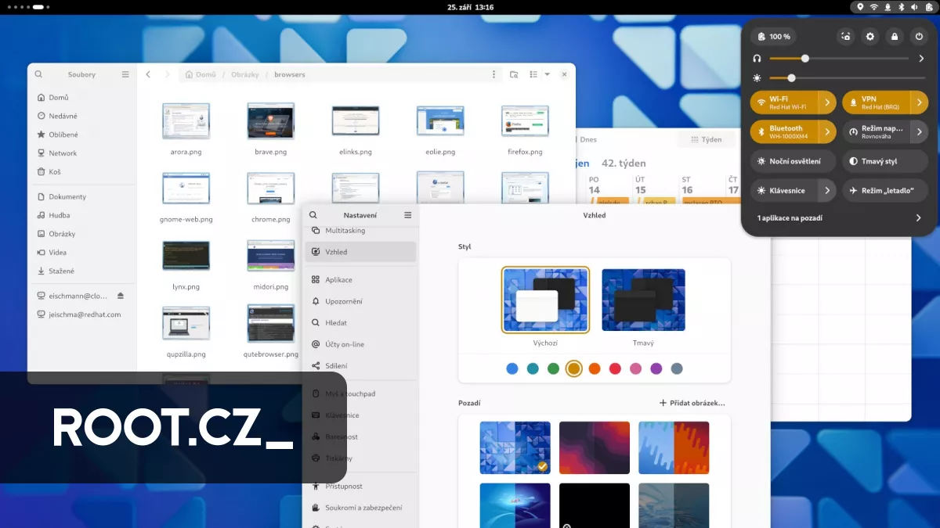
Task: Select the green accent color swatch
Action: (x=553, y=368)
